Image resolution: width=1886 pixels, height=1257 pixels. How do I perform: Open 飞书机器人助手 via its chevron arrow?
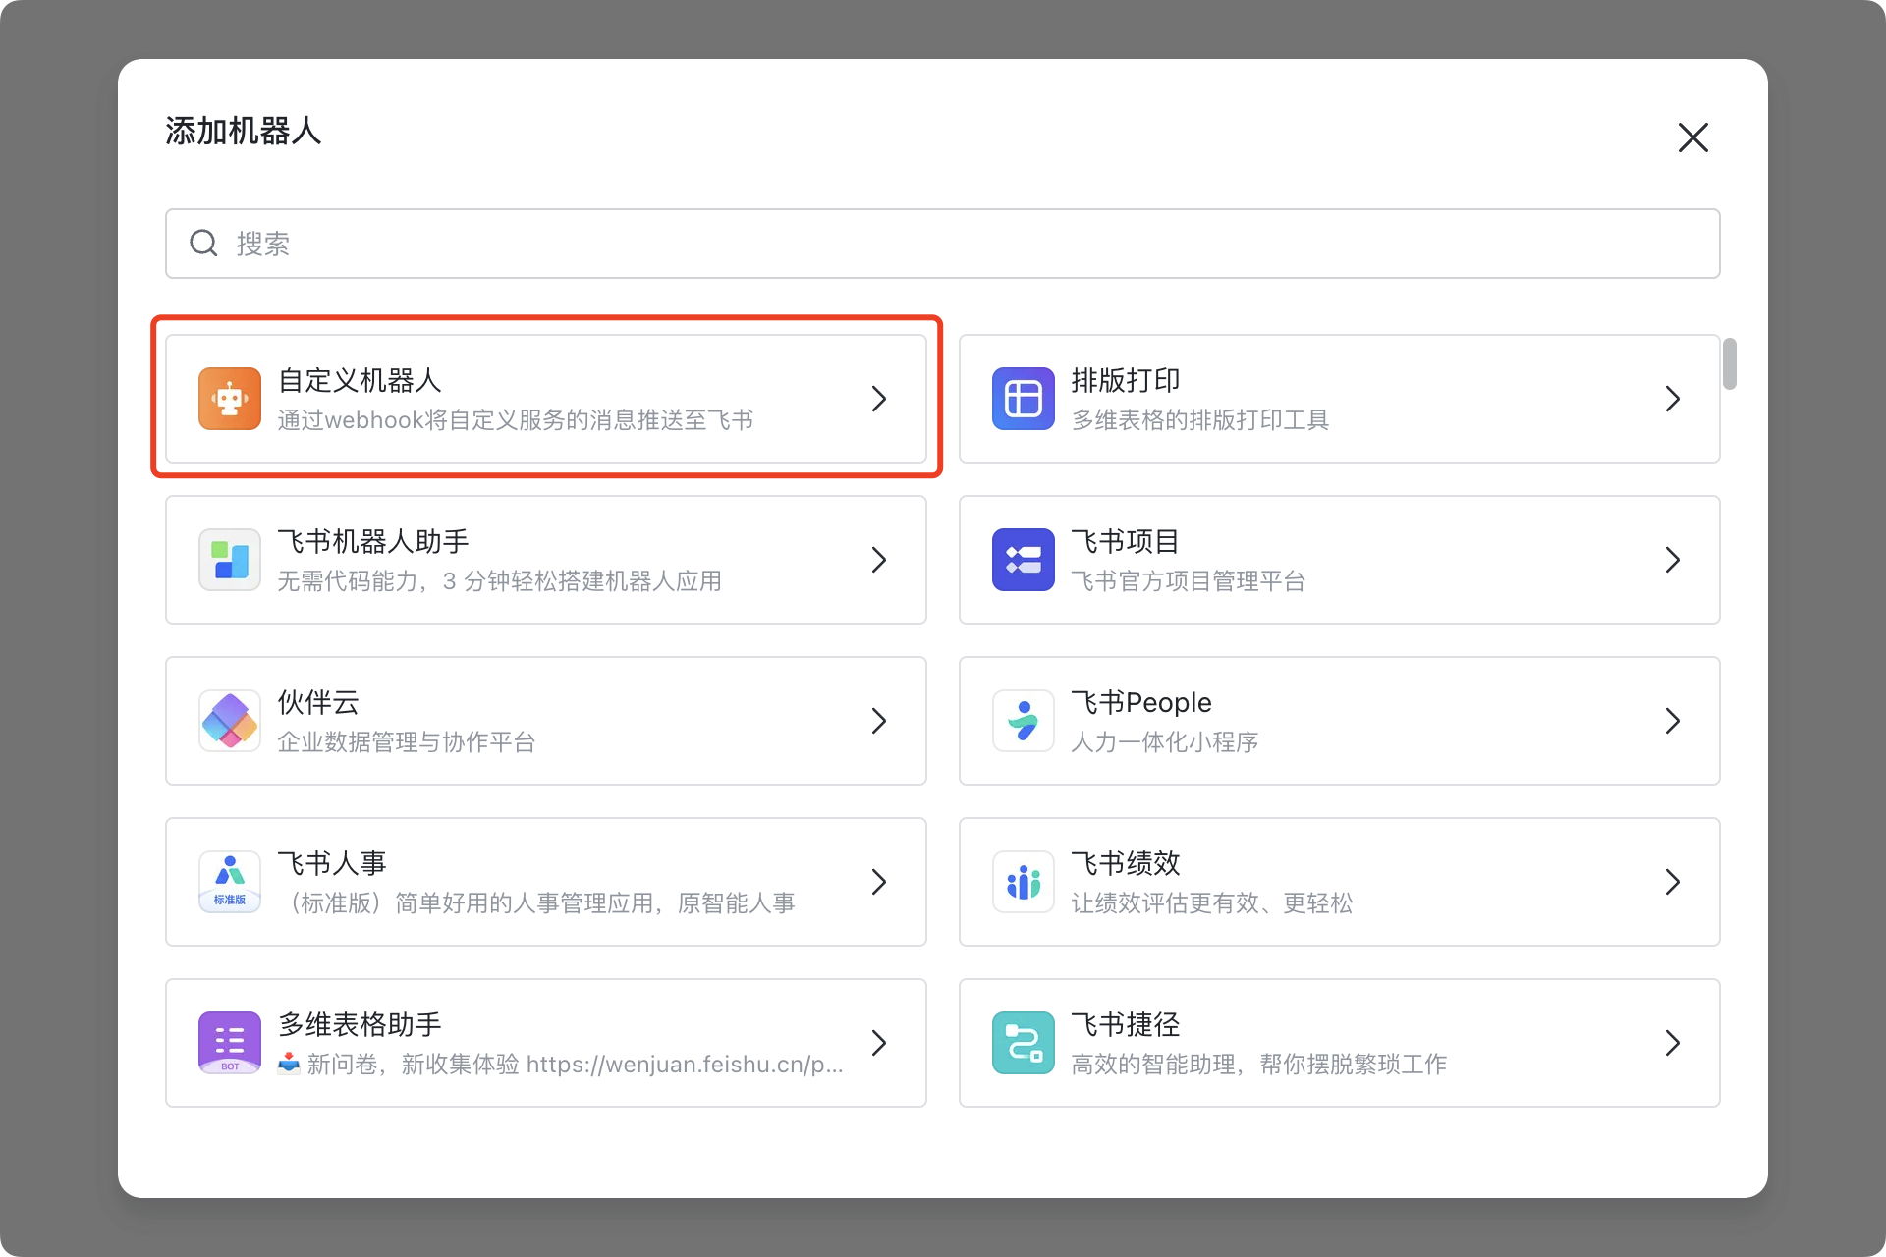(x=879, y=560)
